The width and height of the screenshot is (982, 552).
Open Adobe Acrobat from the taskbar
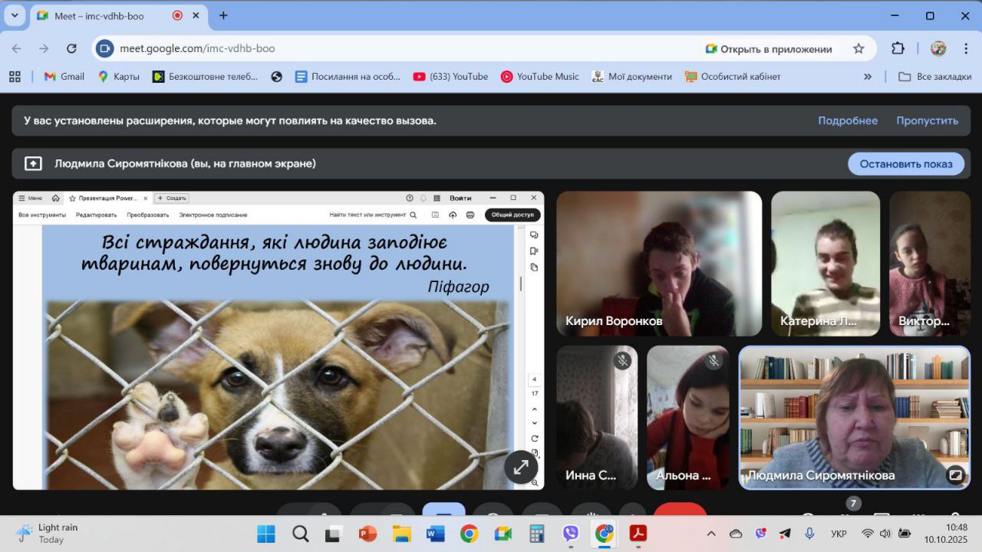(x=638, y=534)
